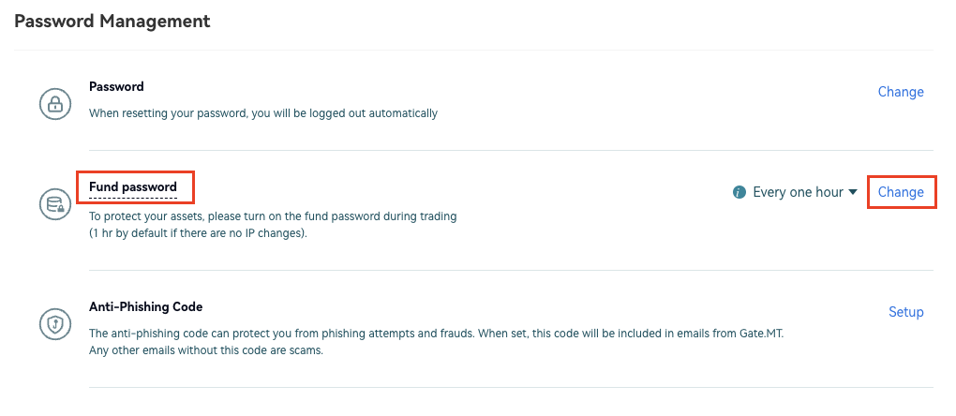
Task: Click Change link for Fund password
Action: (901, 192)
